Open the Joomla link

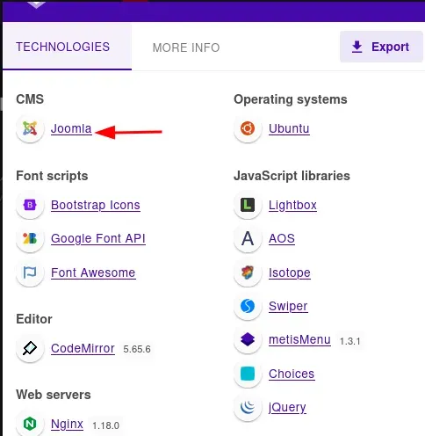[x=71, y=128]
